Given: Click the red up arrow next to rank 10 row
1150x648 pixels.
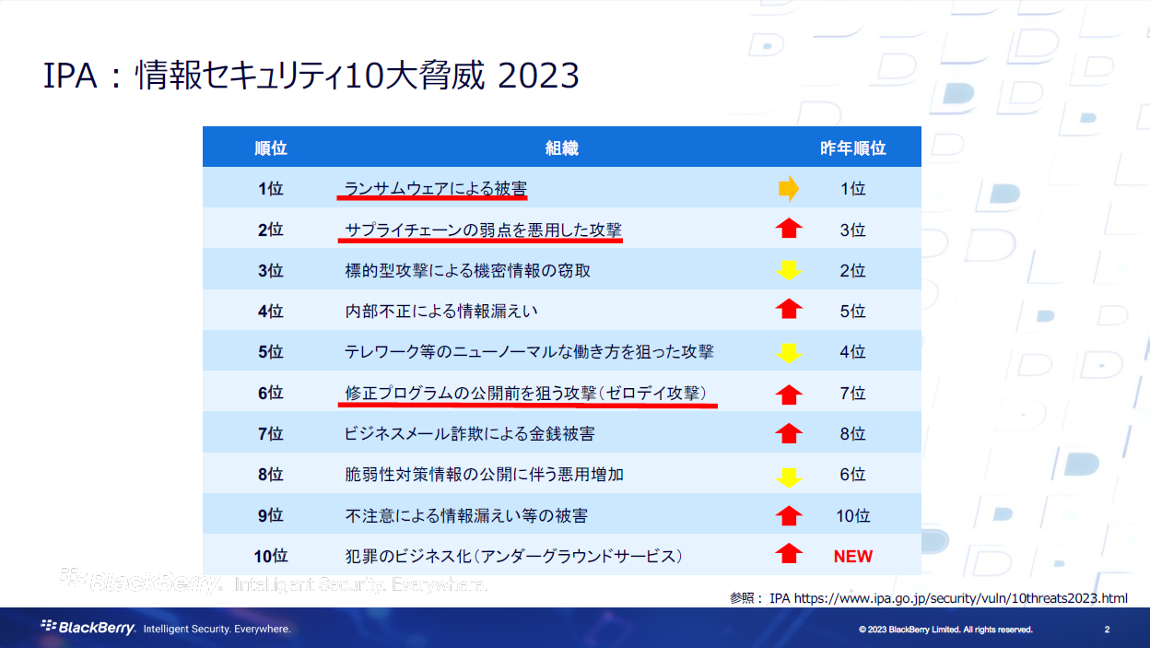Looking at the screenshot, I should [789, 515].
